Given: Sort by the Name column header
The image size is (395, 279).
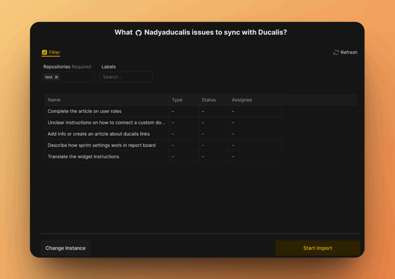Looking at the screenshot, I should pyautogui.click(x=54, y=100).
